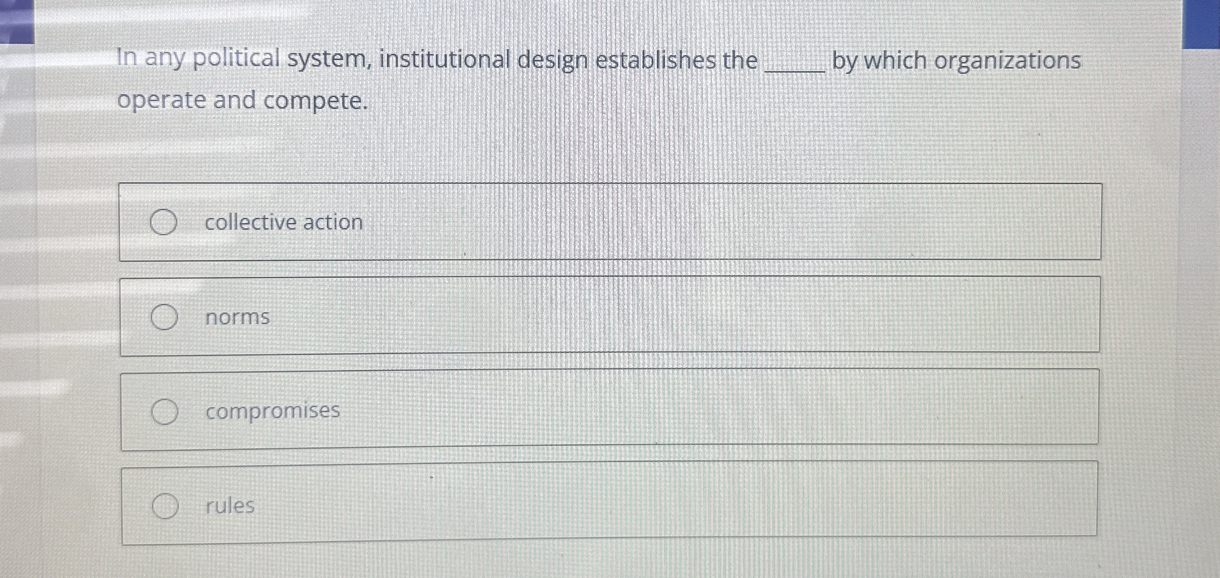Viewport: 1220px width, 578px height.
Task: Select the radio button for compromises
Action: 164,412
